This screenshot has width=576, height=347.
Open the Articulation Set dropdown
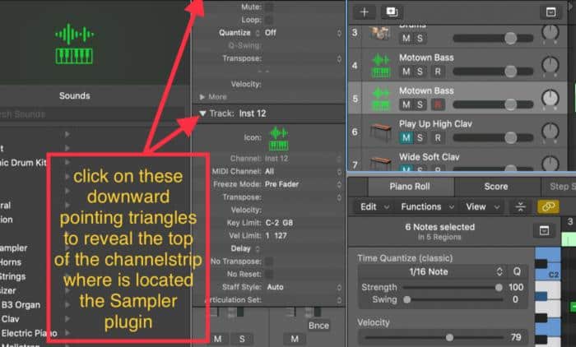pyautogui.click(x=304, y=300)
